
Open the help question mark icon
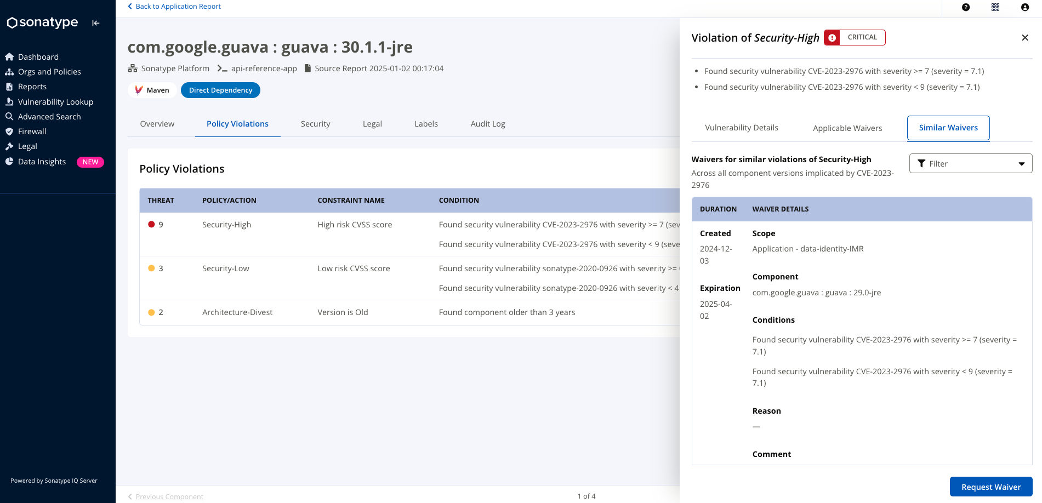(x=966, y=7)
